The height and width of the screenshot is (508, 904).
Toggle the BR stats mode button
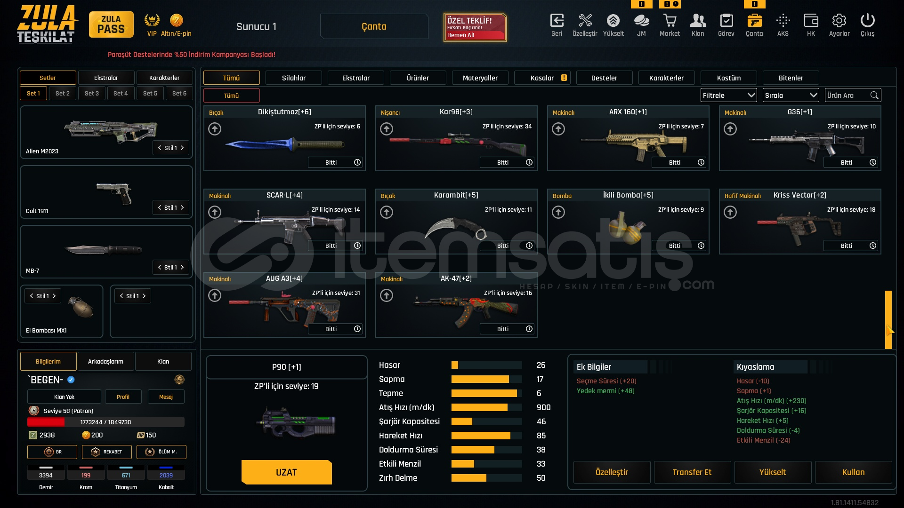(52, 452)
